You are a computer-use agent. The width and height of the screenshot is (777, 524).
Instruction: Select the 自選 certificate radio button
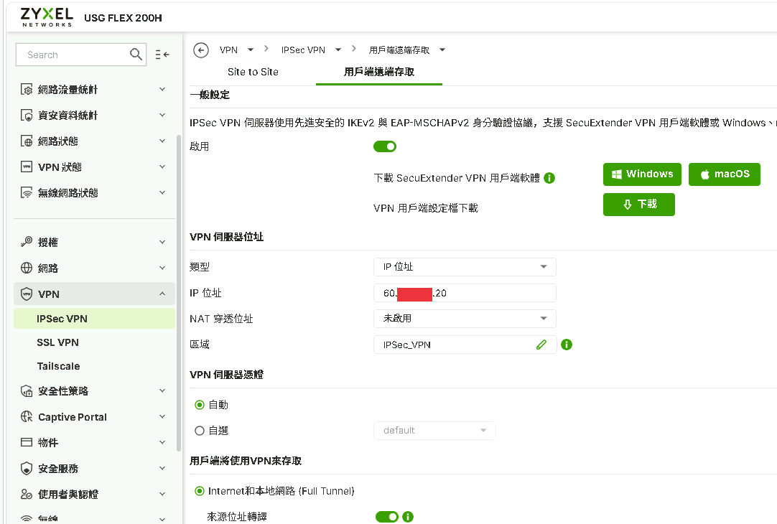[200, 431]
